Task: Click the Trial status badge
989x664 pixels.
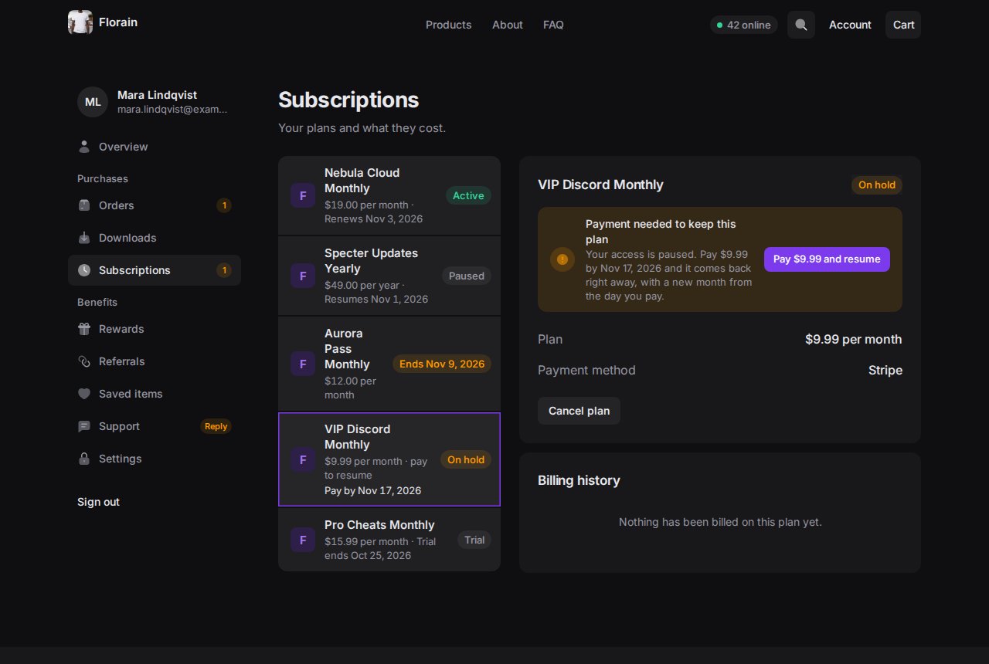Action: click(x=474, y=540)
